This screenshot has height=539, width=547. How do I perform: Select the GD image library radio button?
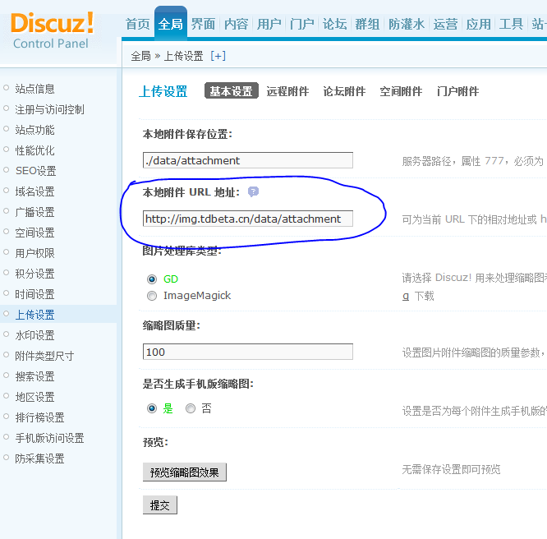(x=152, y=279)
